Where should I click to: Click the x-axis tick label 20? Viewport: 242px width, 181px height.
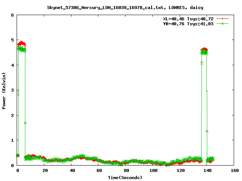click(45, 170)
